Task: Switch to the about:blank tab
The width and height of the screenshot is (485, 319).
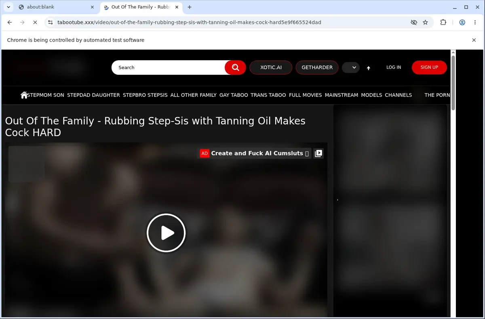Action: tap(56, 7)
